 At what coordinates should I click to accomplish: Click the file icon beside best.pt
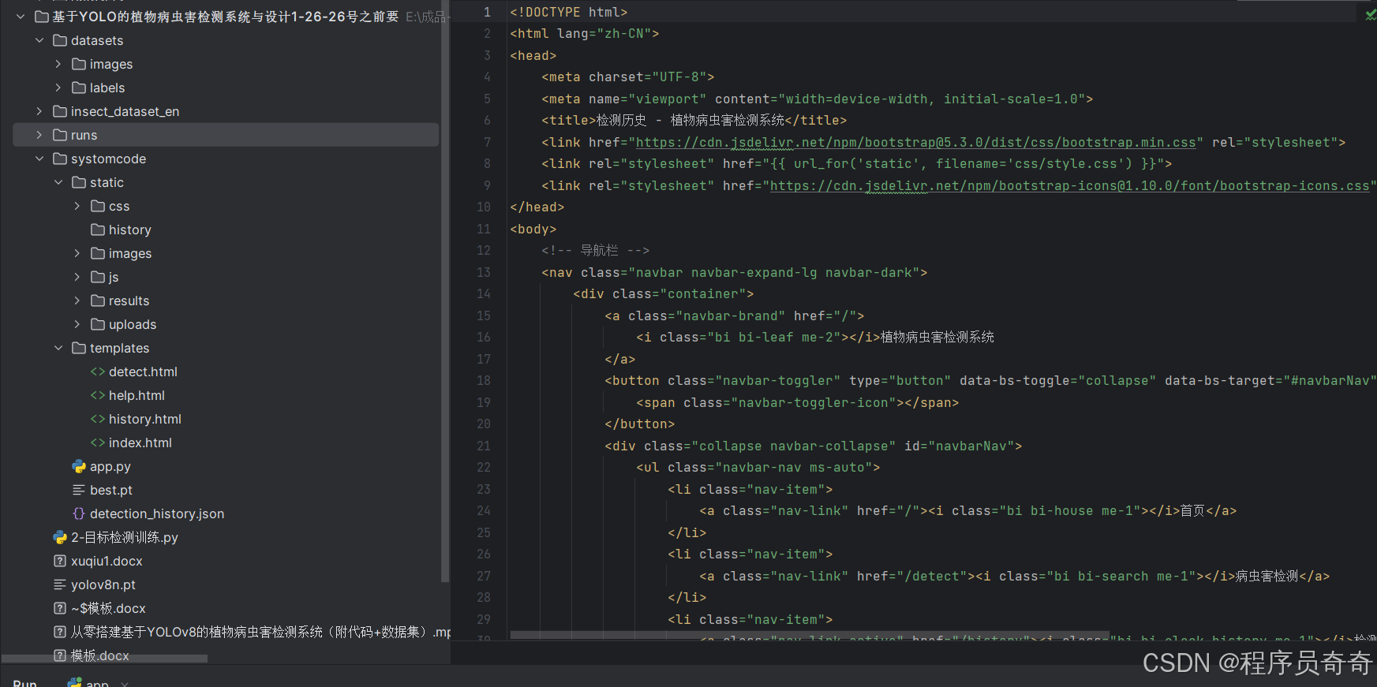coord(78,490)
